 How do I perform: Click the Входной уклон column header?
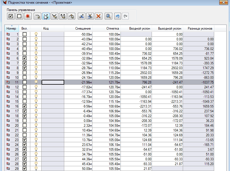(139, 28)
